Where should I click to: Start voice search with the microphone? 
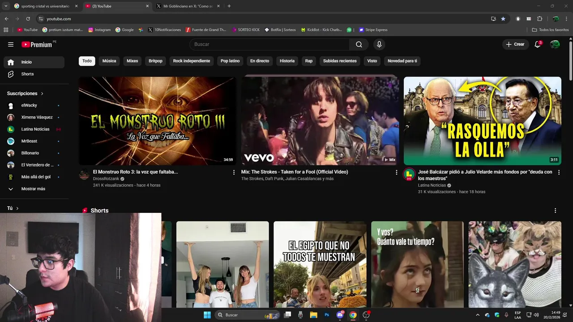tap(379, 44)
